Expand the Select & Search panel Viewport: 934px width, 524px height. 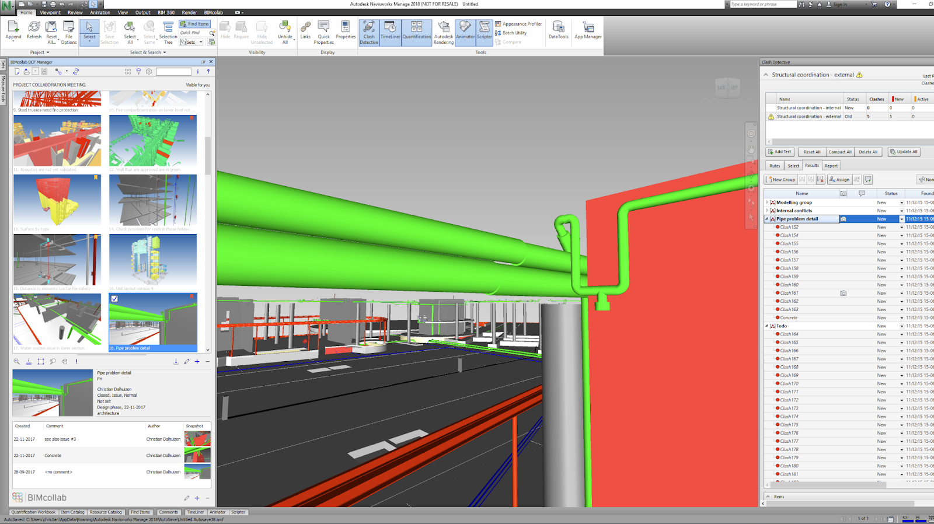(148, 53)
